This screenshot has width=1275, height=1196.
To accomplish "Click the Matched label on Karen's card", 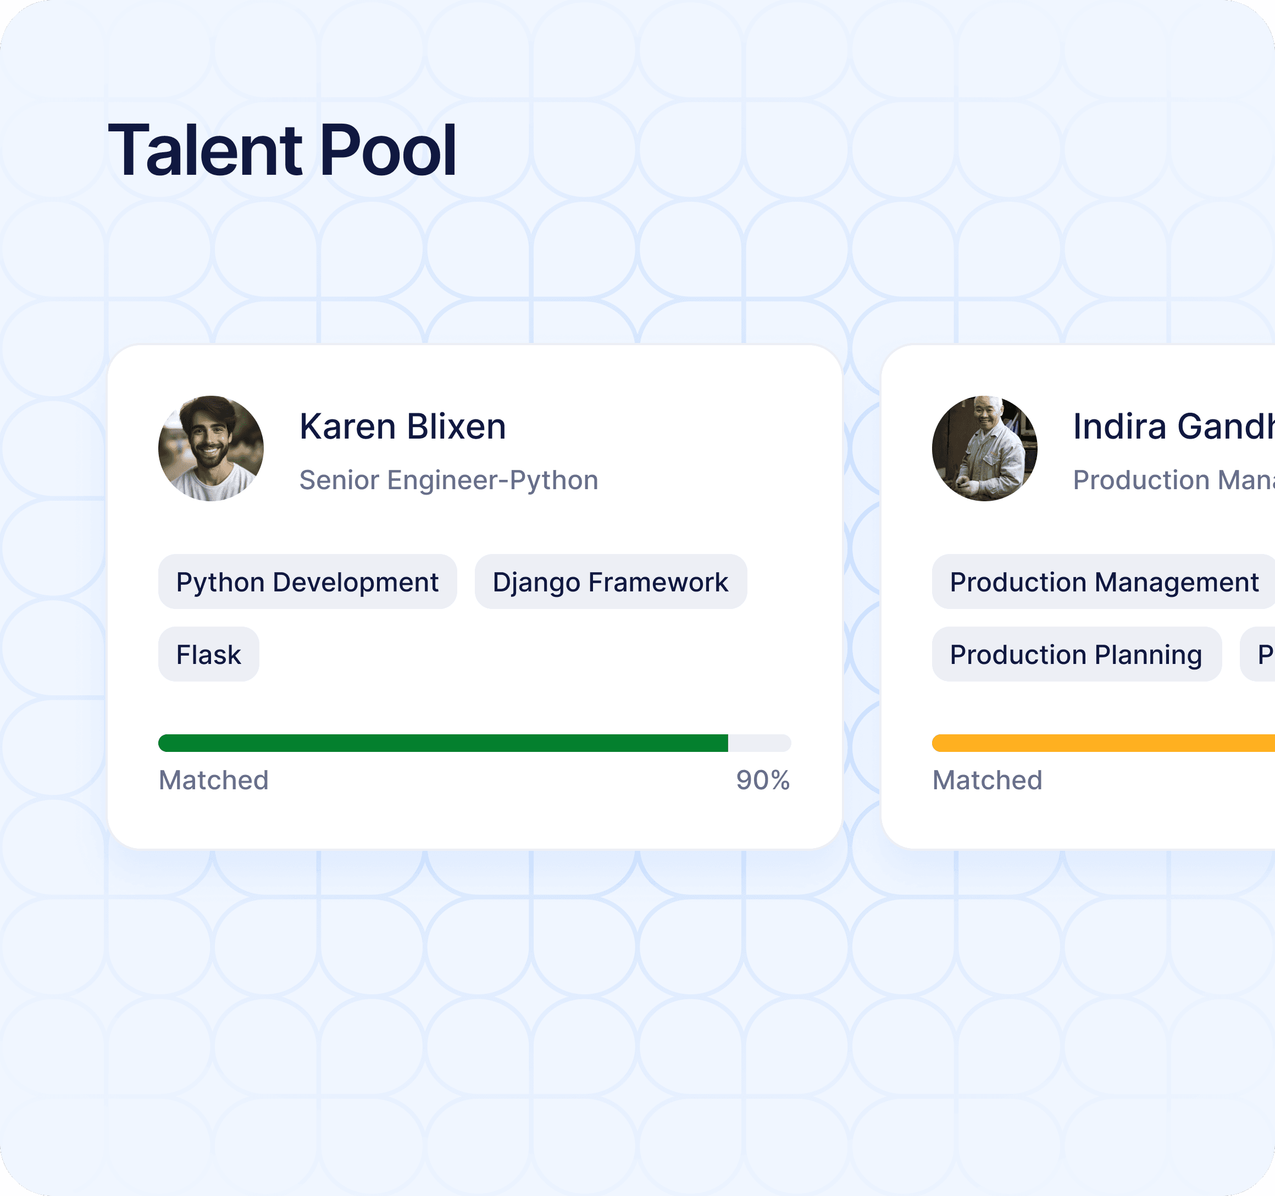I will pos(214,780).
